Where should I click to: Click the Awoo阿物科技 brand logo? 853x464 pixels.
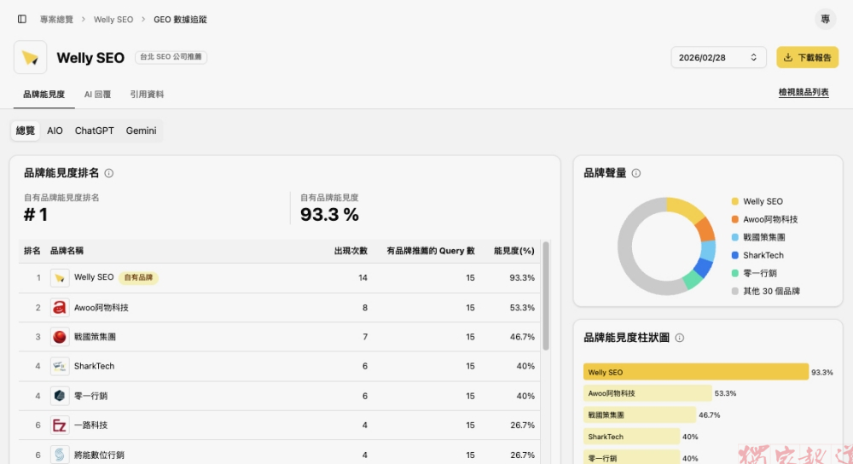[x=60, y=307]
